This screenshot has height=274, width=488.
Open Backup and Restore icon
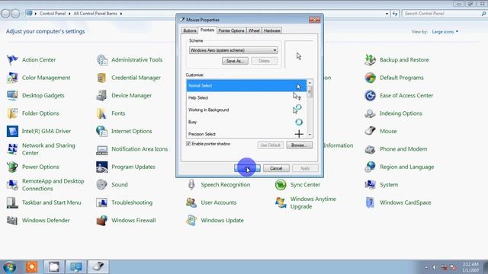[370, 59]
